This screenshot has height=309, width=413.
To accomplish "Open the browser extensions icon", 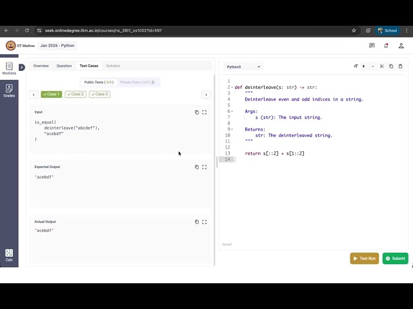I will pyautogui.click(x=368, y=30).
